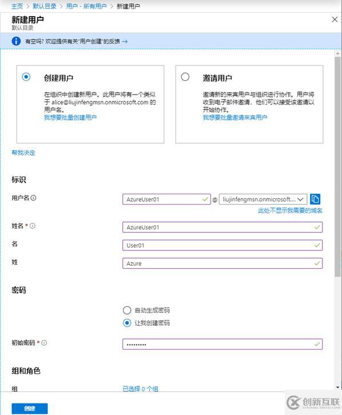This screenshot has width=342, height=415.
Task: Choose 让我创建密码 radio button
Action: pyautogui.click(x=127, y=323)
